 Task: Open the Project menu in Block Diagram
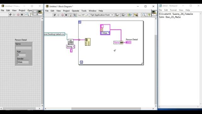(66, 11)
